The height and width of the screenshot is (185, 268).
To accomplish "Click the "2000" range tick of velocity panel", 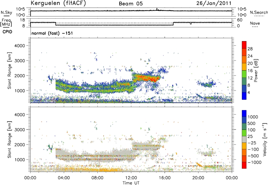I will pos(19,145).
